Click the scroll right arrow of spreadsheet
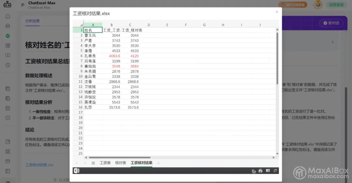352x183 pixels. pos(273,157)
